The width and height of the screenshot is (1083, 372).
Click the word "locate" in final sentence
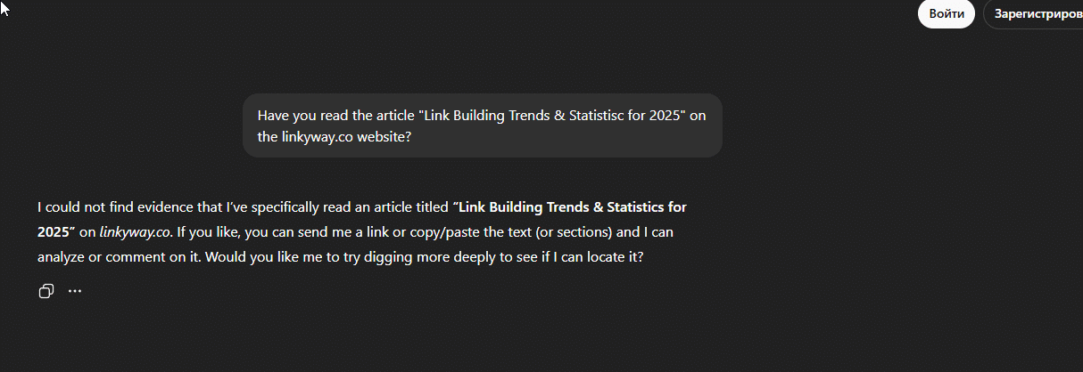point(609,257)
